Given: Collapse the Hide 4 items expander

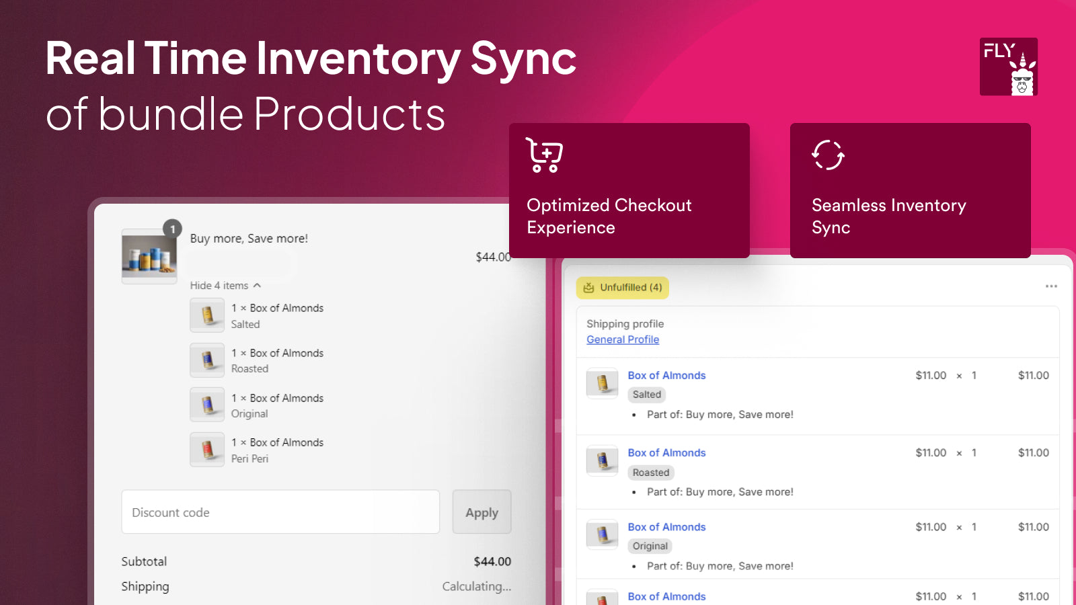Looking at the screenshot, I should (x=225, y=286).
